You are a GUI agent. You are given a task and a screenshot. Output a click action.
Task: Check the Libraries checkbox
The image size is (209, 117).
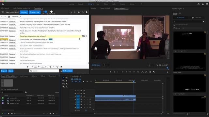tap(174, 28)
